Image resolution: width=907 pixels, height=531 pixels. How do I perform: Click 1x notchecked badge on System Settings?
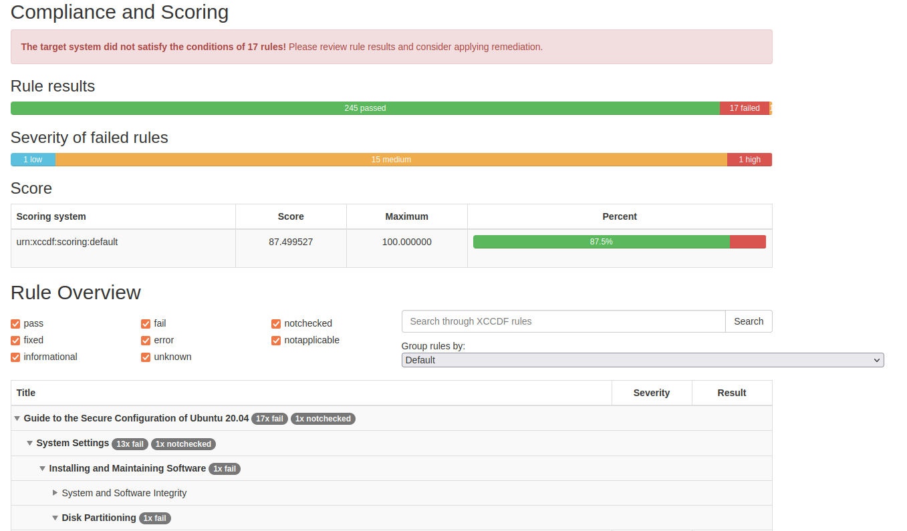(x=183, y=444)
